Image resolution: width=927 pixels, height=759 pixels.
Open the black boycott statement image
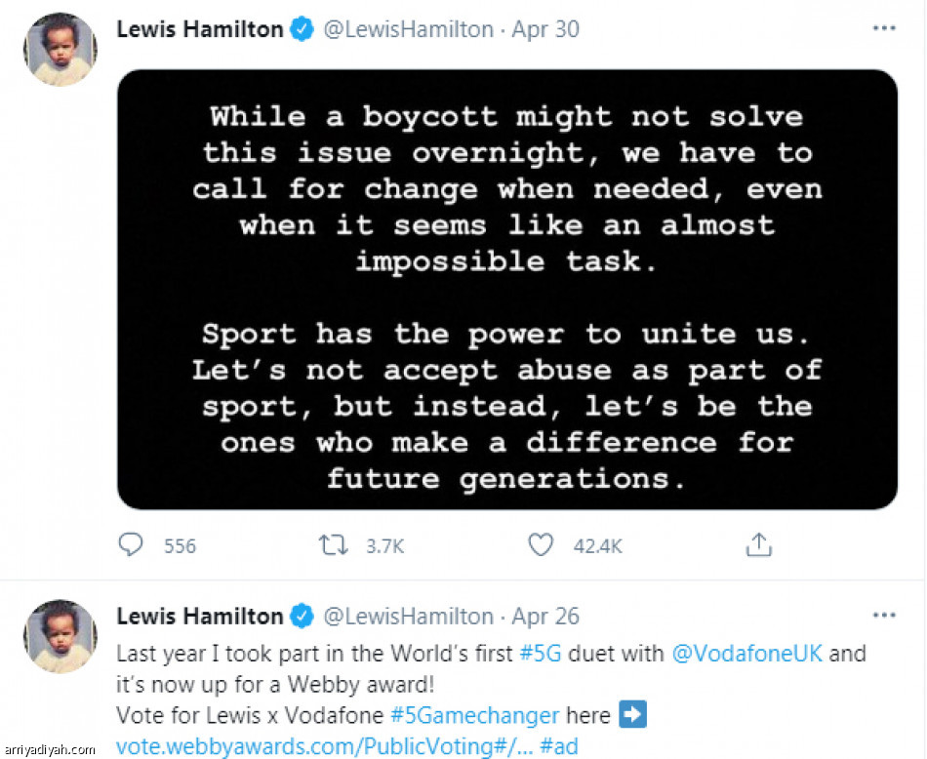click(506, 289)
